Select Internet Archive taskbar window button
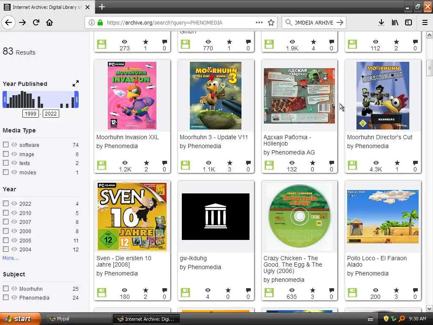Screen dimensions: 433x325 point(146,319)
